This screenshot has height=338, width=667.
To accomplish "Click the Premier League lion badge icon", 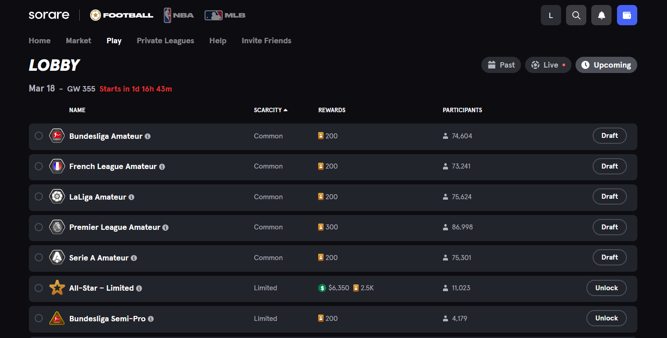I will pos(57,227).
